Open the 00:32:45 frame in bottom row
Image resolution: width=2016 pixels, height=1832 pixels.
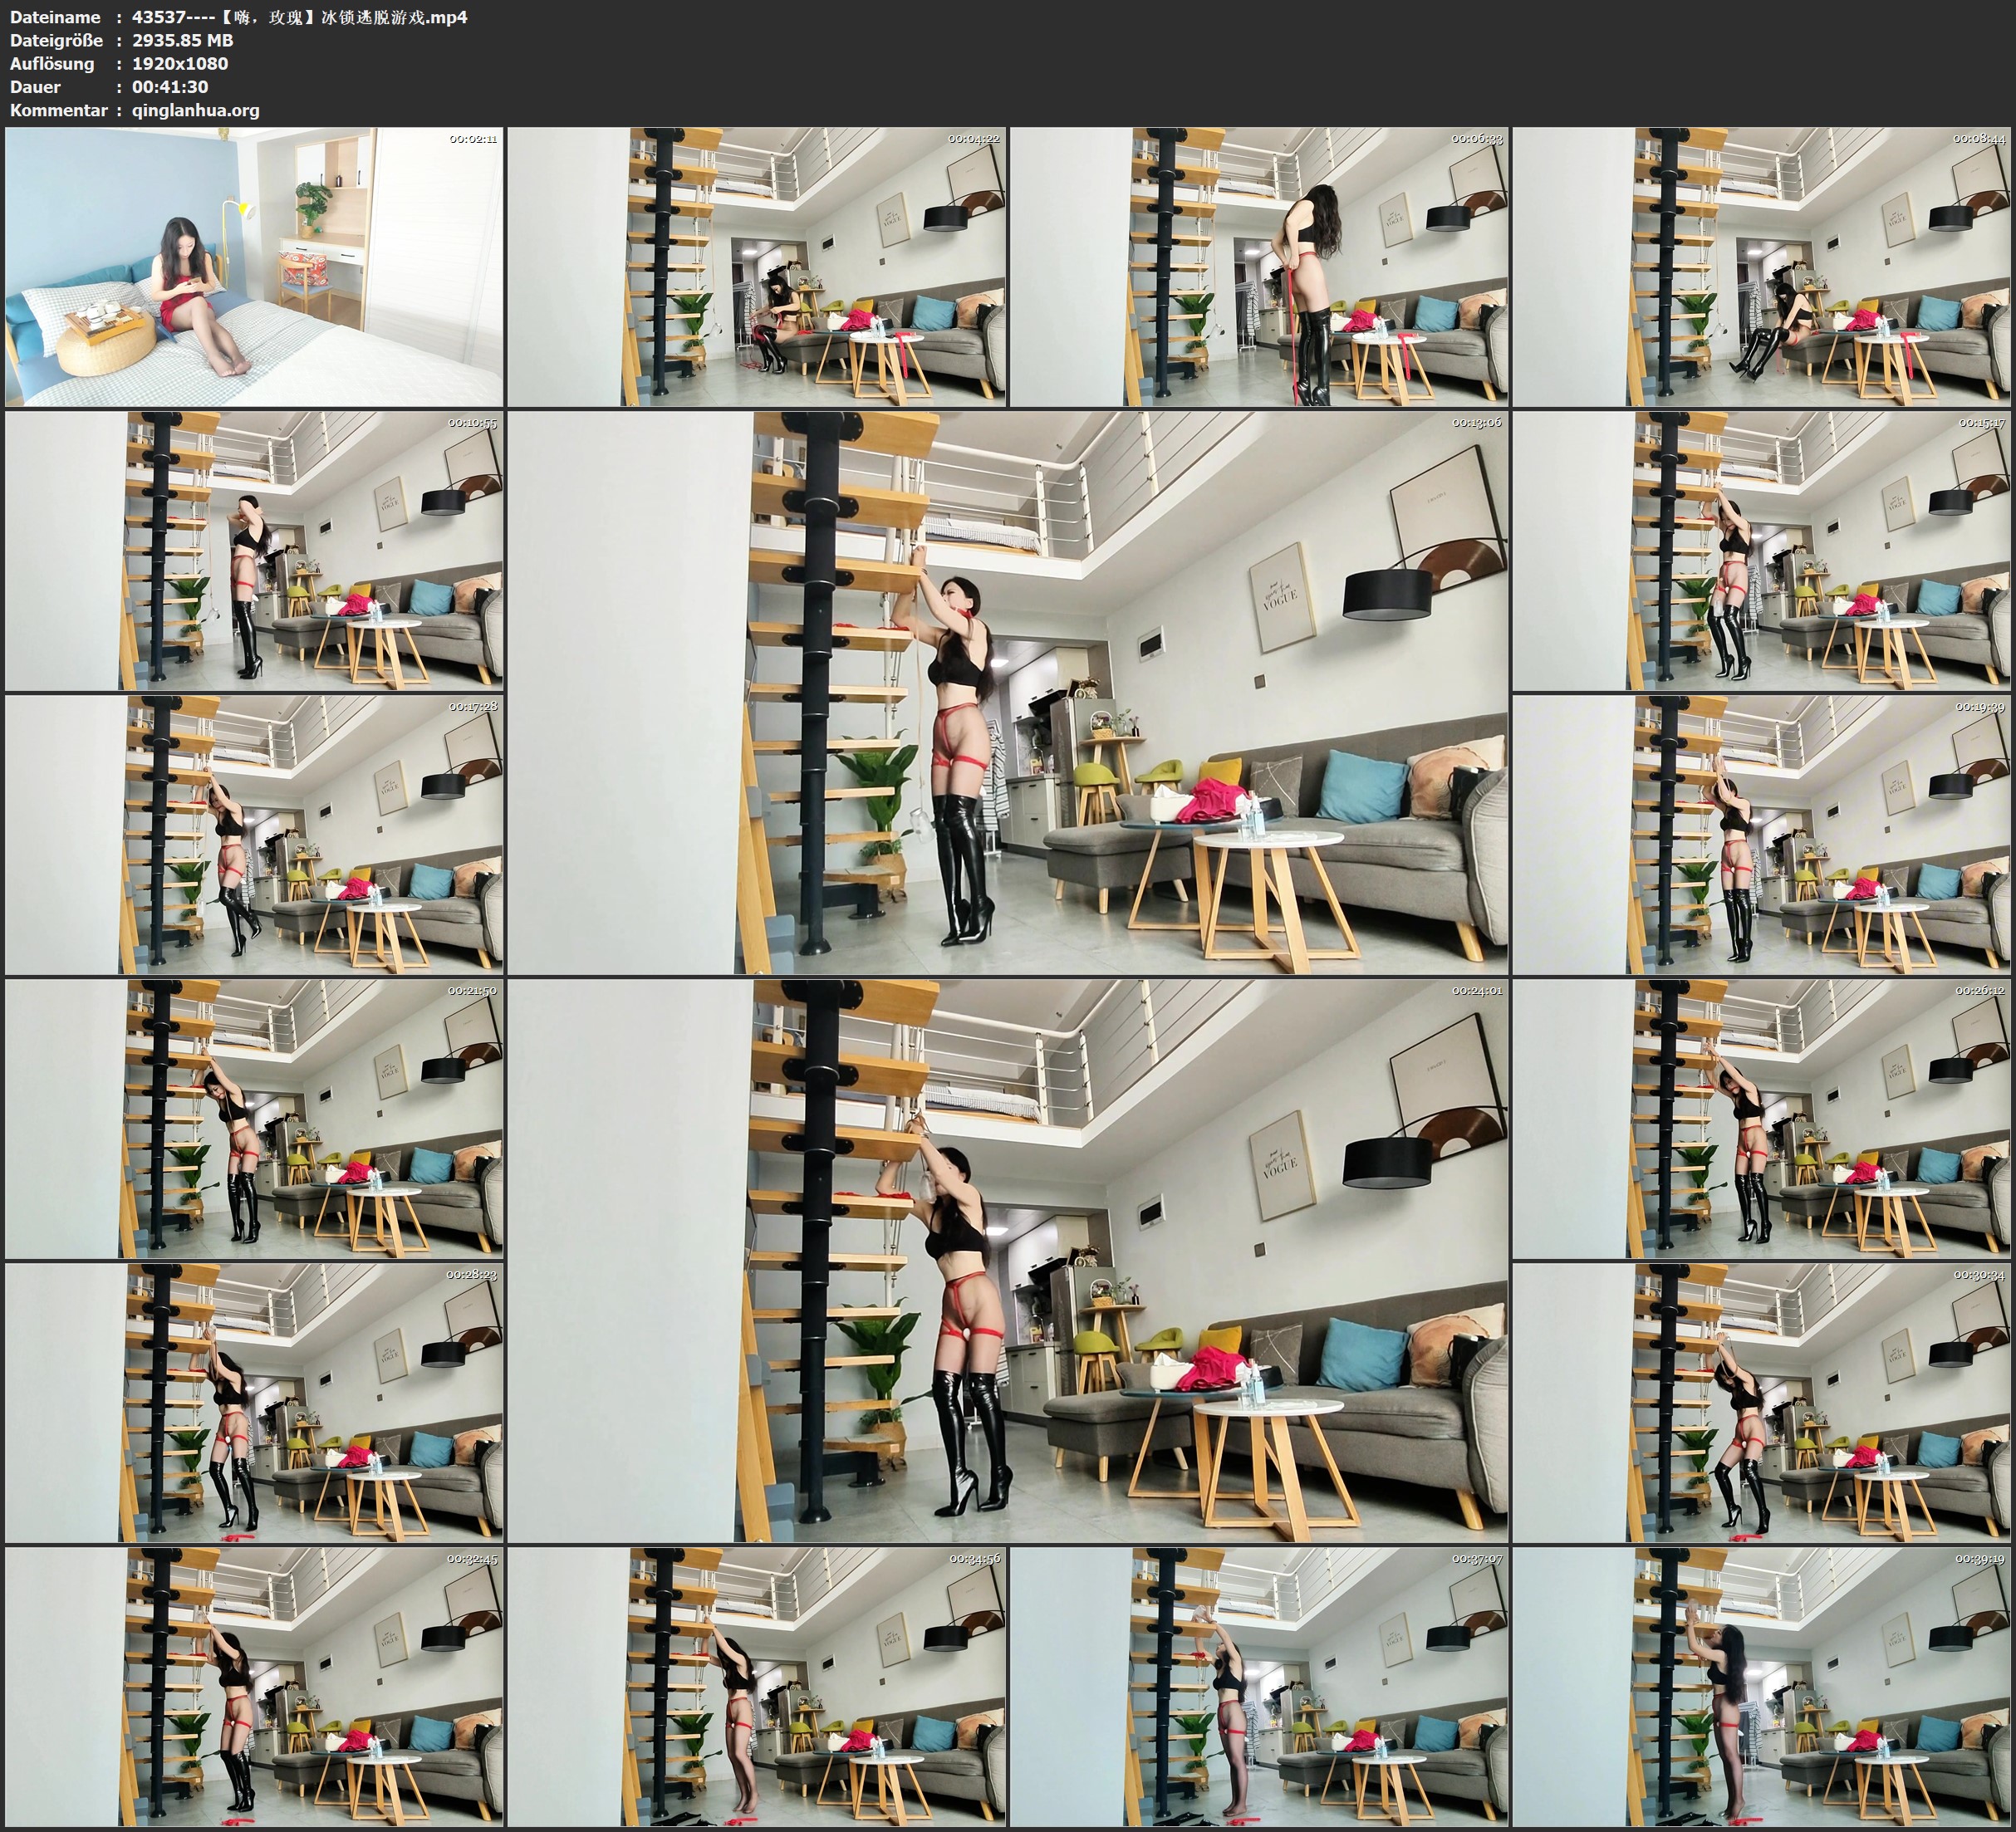pos(254,1687)
